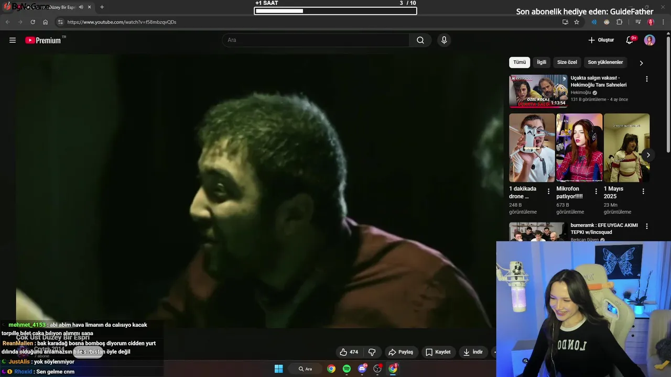Open the browser home page
The height and width of the screenshot is (377, 671).
coord(46,22)
